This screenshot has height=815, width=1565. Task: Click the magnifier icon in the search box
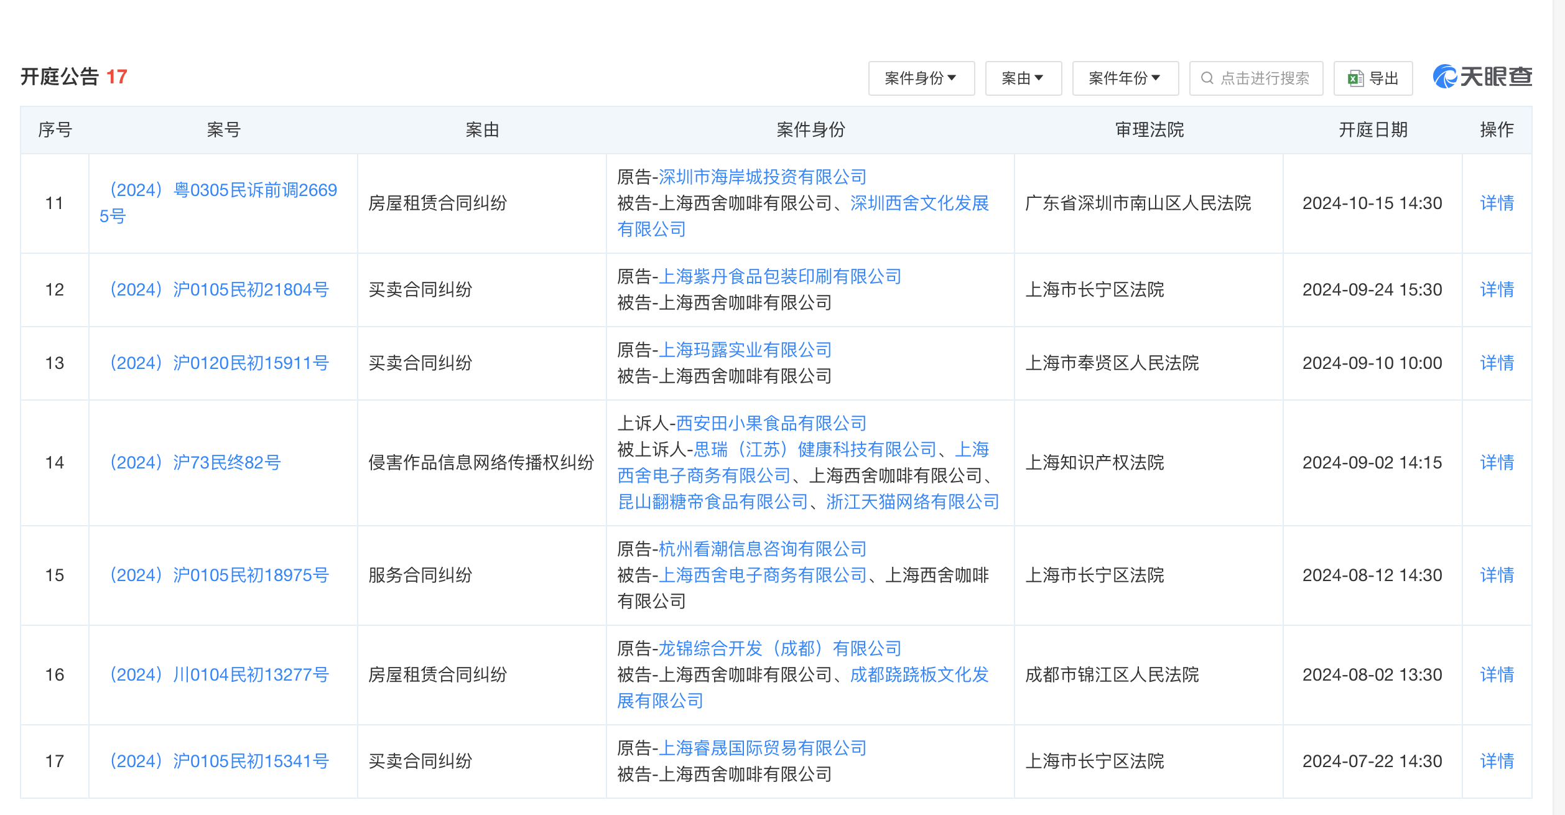(1207, 78)
